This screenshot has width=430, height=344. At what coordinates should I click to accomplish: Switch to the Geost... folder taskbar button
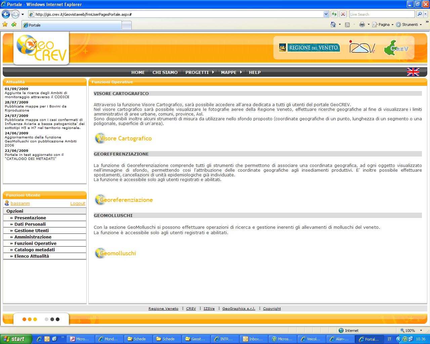(x=196, y=339)
